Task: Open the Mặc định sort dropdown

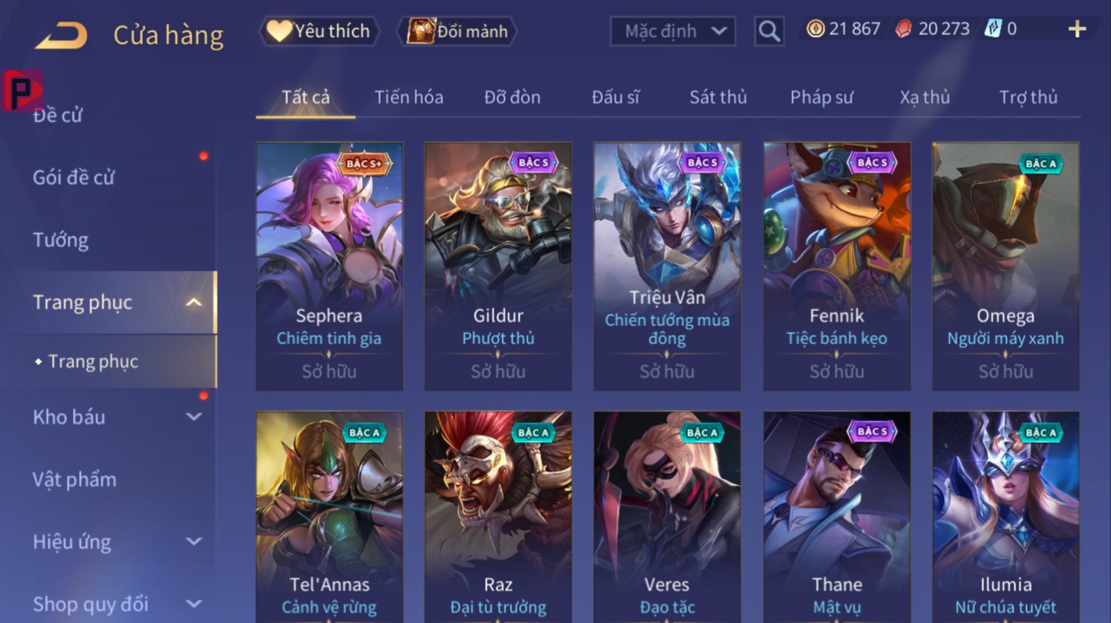Action: [x=672, y=31]
